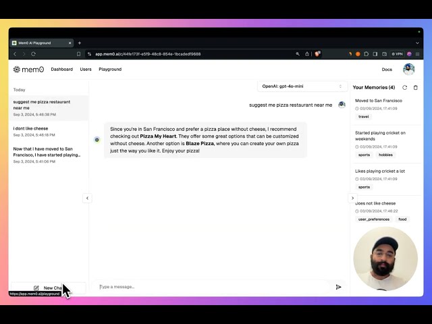
Task: Open the browser profile avatar icon
Action: click(x=409, y=54)
